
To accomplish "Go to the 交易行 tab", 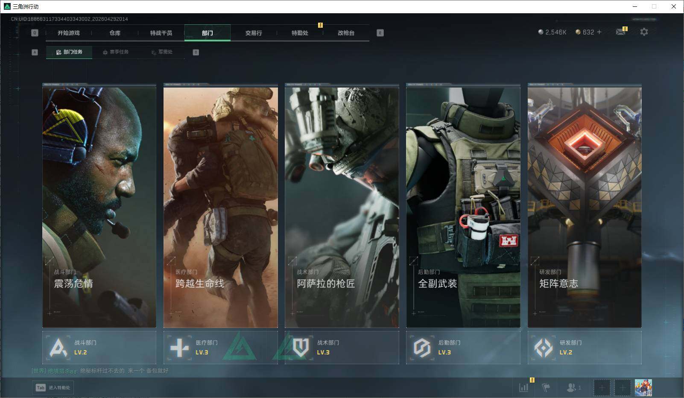I will [x=254, y=33].
